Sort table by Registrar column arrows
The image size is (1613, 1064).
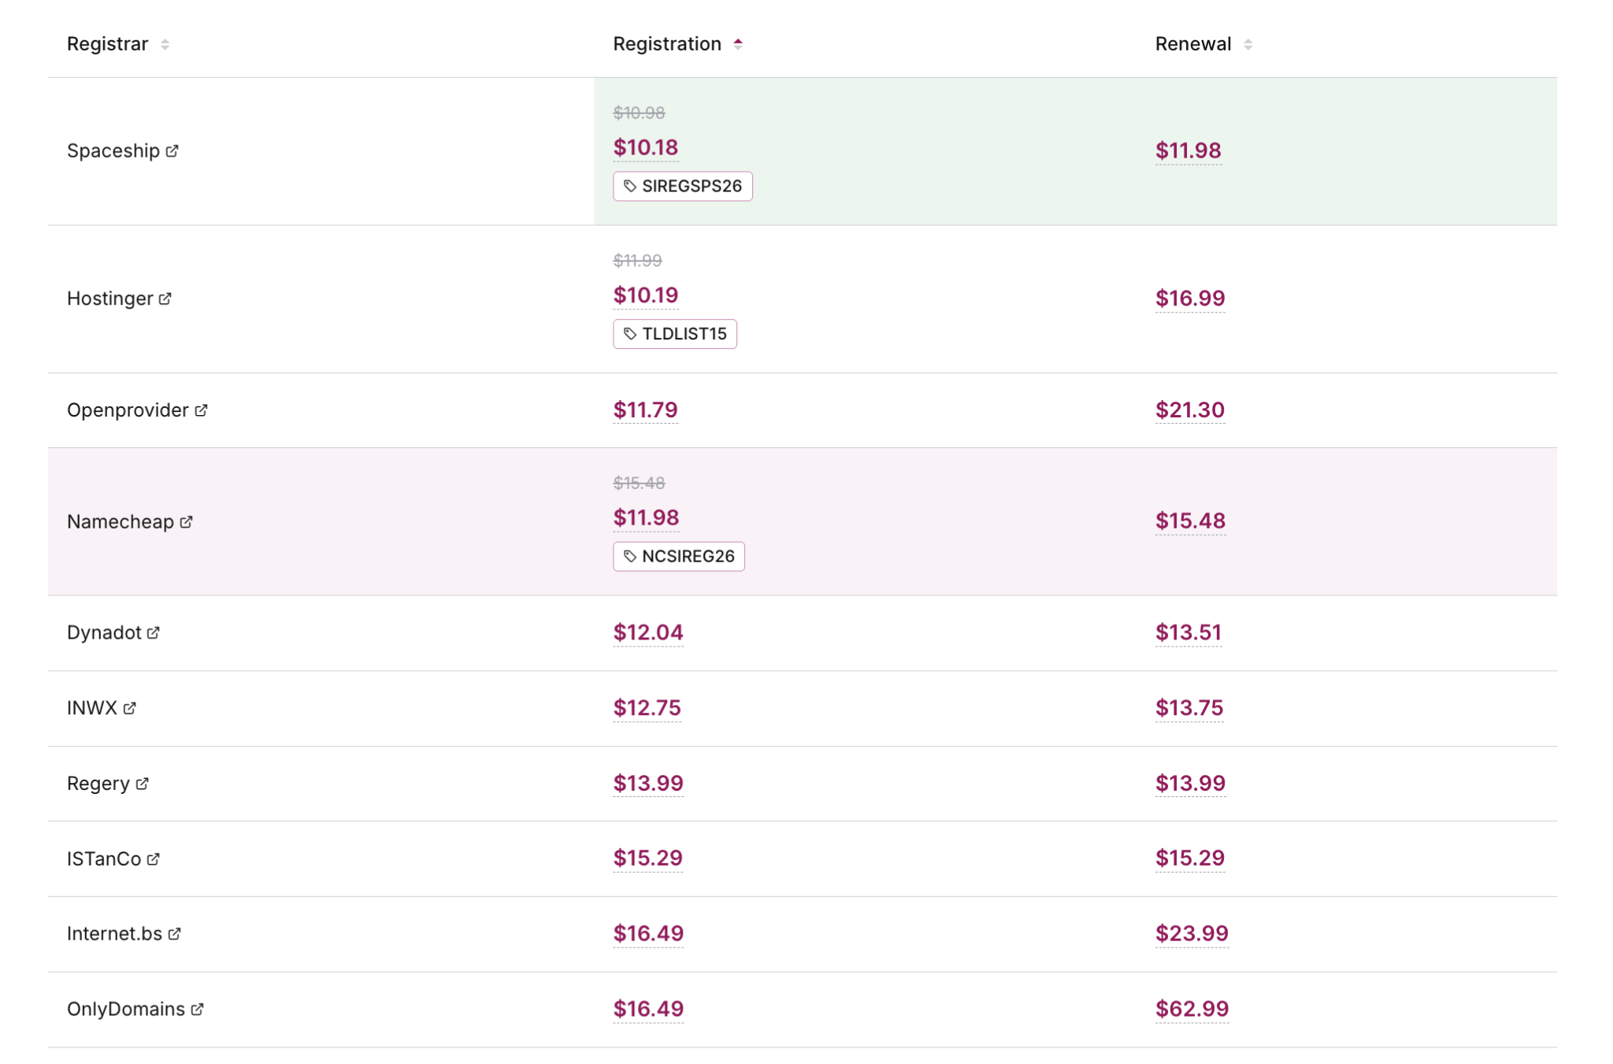pyautogui.click(x=165, y=45)
